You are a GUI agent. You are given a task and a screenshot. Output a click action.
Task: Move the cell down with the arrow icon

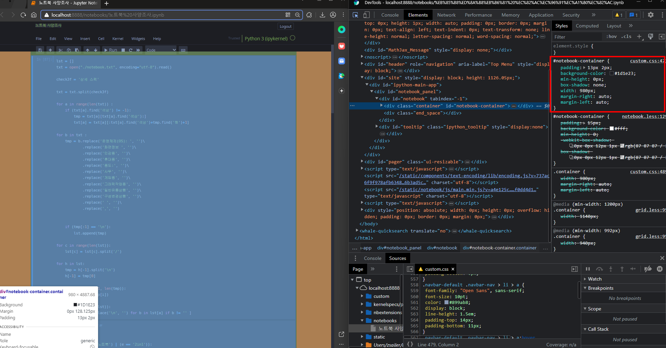pos(96,50)
